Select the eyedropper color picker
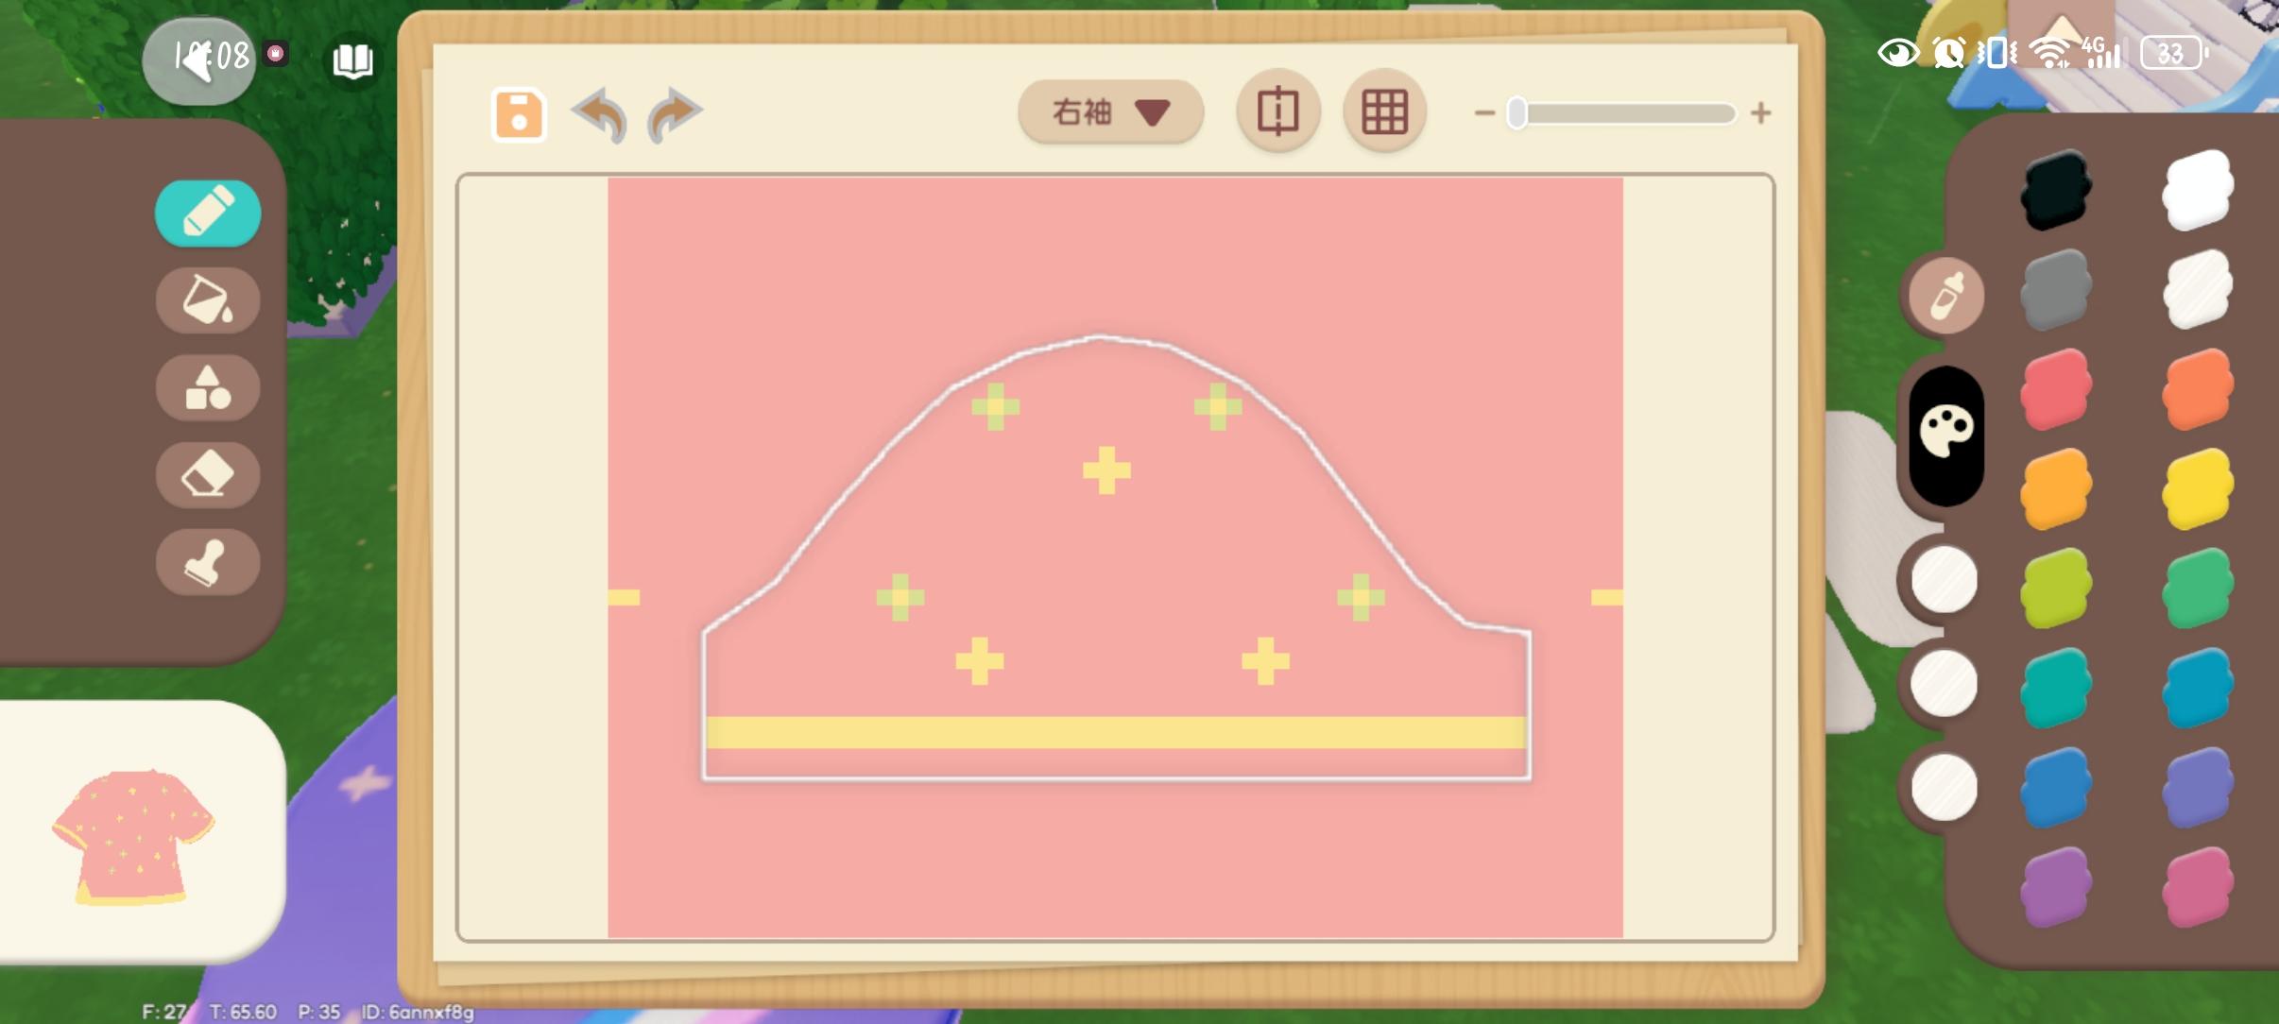The width and height of the screenshot is (2279, 1024). pyautogui.click(x=1945, y=295)
